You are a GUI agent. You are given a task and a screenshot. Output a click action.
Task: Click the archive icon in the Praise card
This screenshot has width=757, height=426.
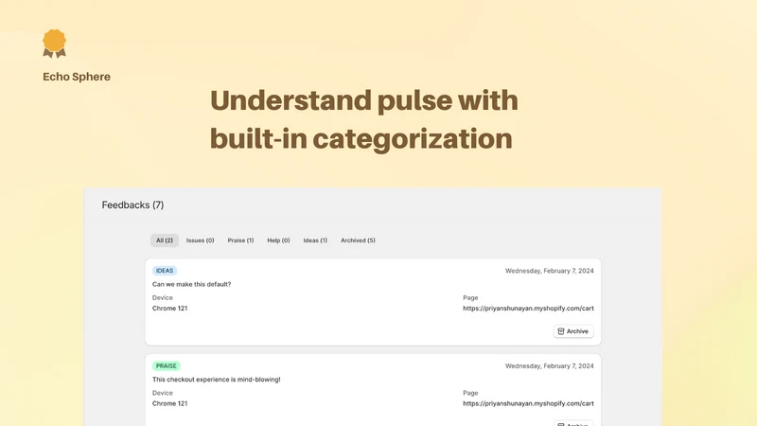561,424
